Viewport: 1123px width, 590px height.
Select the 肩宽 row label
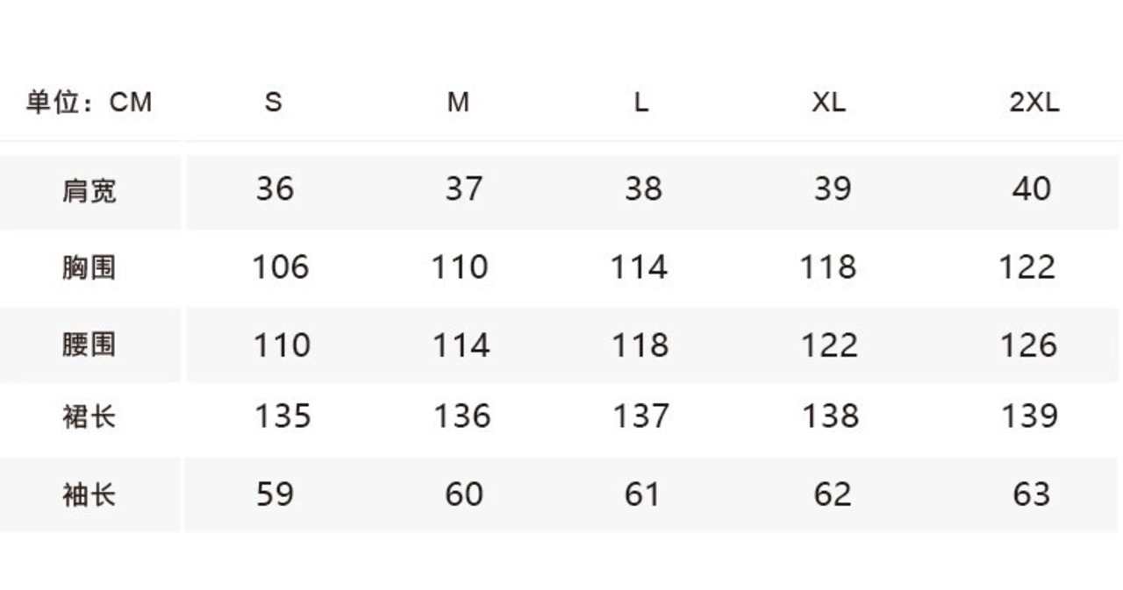tap(89, 190)
